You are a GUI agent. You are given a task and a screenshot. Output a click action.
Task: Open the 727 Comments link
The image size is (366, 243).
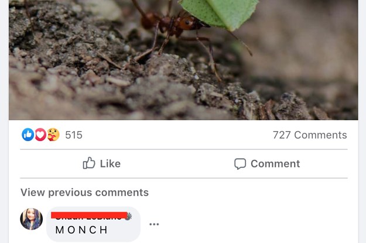(310, 135)
